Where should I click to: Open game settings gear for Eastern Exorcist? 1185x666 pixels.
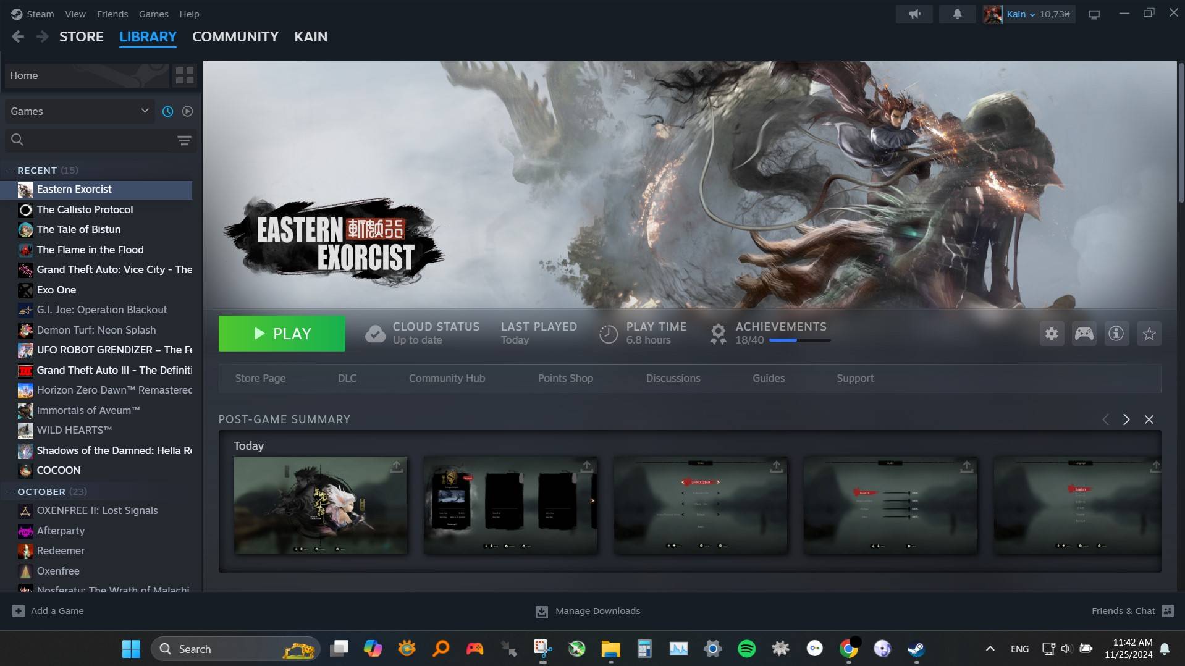point(1052,334)
